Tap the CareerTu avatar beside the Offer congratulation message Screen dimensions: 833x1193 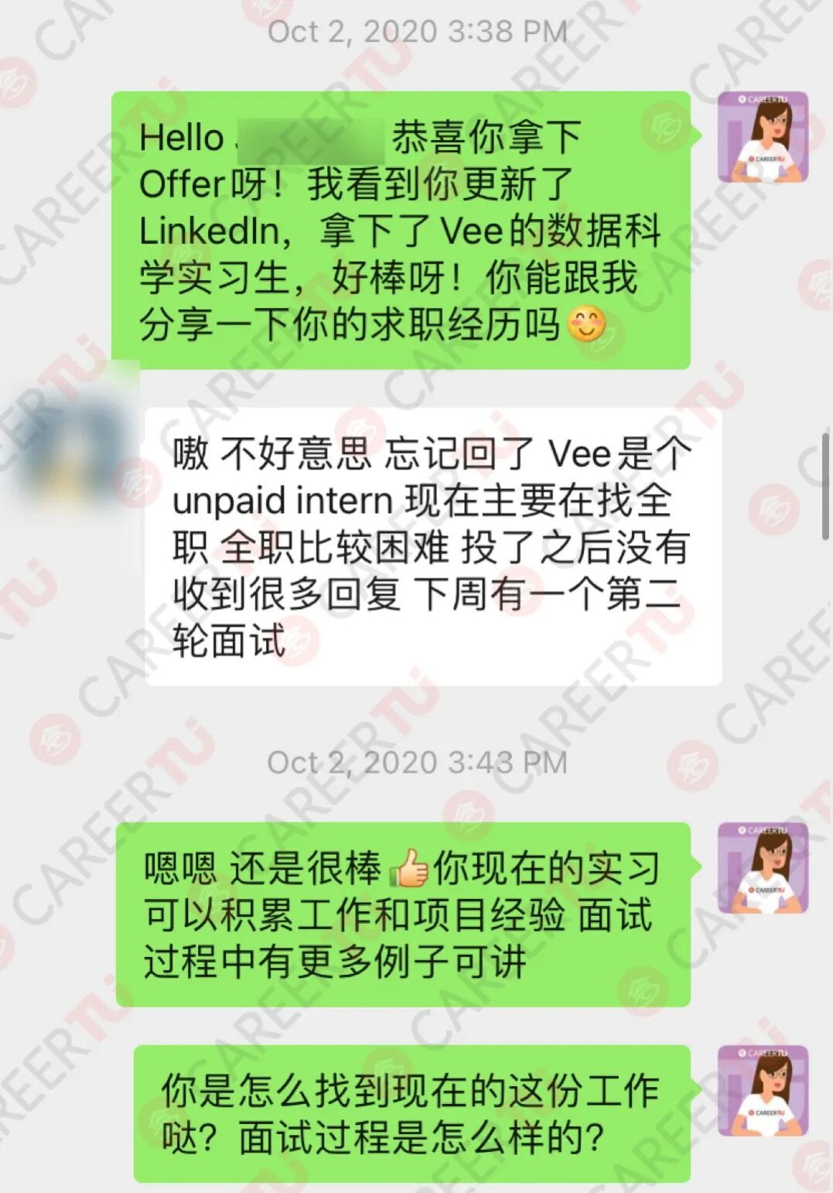pyautogui.click(x=763, y=138)
